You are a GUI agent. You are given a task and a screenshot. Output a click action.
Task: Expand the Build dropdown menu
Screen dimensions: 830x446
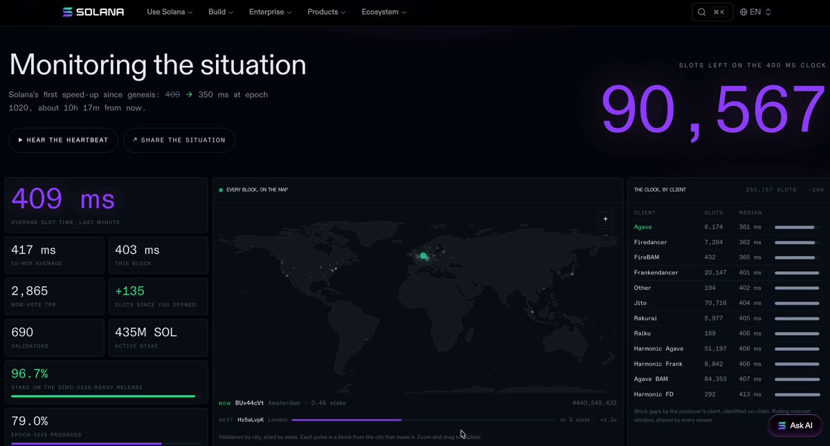(221, 12)
